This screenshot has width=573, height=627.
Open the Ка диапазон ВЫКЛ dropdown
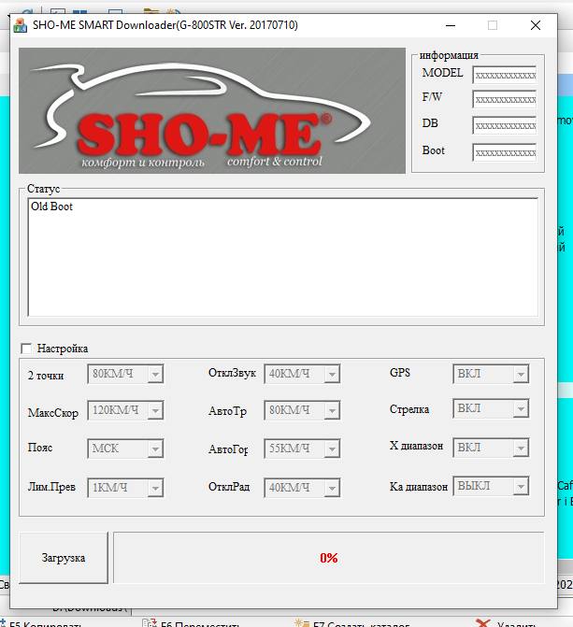pos(491,486)
